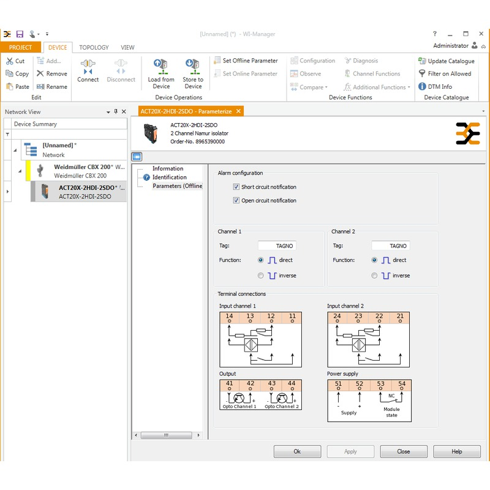Screen dimensions: 490x490
Task: Select Channel 1 inverse function
Action: pyautogui.click(x=261, y=275)
